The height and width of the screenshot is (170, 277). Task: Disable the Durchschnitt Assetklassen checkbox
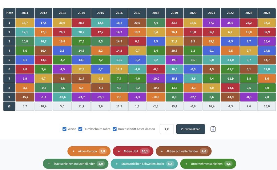click(x=115, y=129)
